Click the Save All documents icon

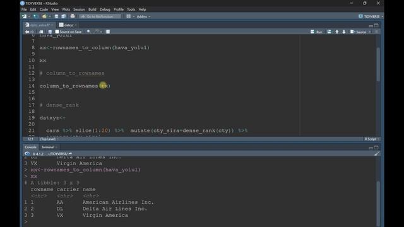tap(63, 16)
